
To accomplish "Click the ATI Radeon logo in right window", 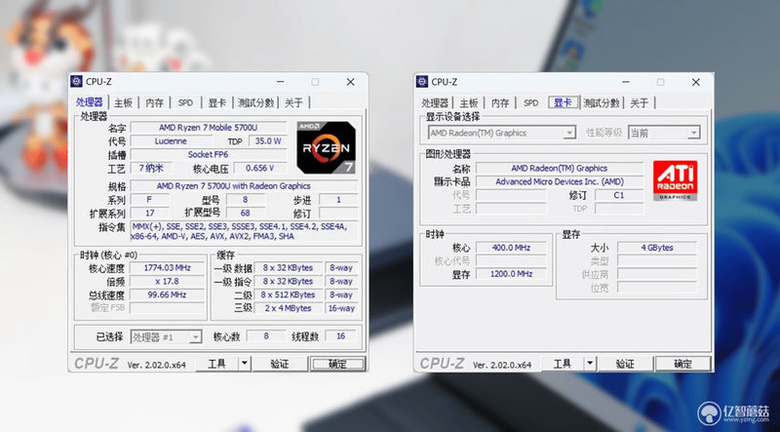I will click(x=675, y=180).
